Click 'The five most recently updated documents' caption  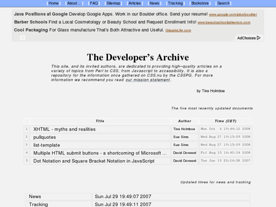pyautogui.click(x=212, y=108)
